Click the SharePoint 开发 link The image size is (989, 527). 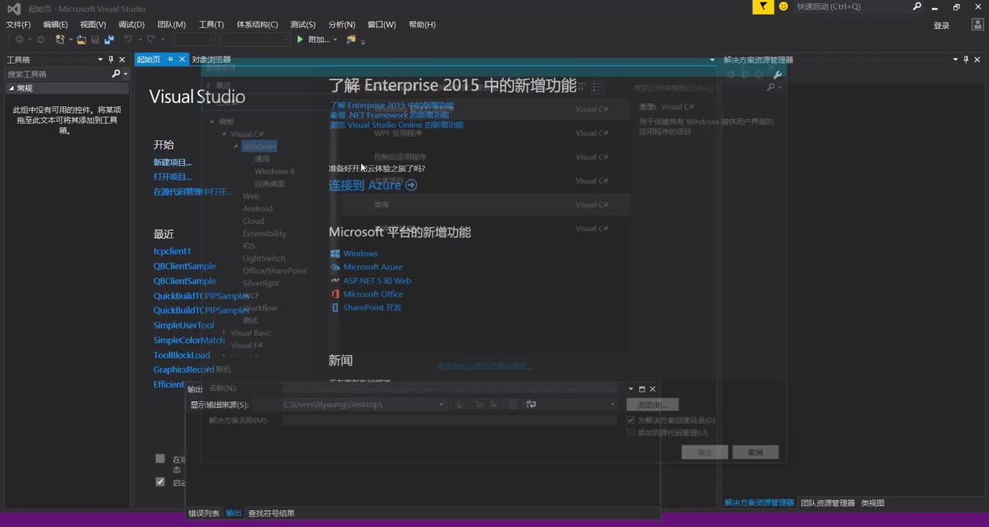coord(372,307)
